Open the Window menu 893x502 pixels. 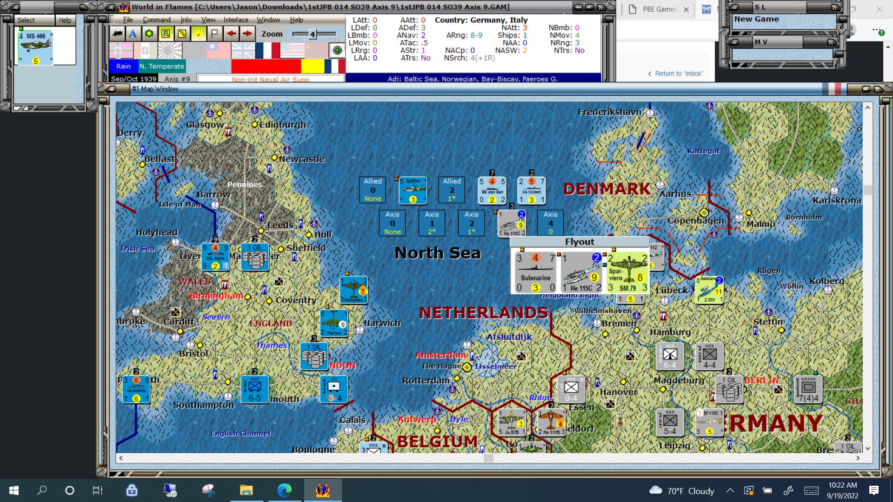(268, 20)
